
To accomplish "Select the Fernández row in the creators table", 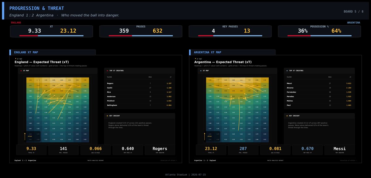I will [319, 92].
